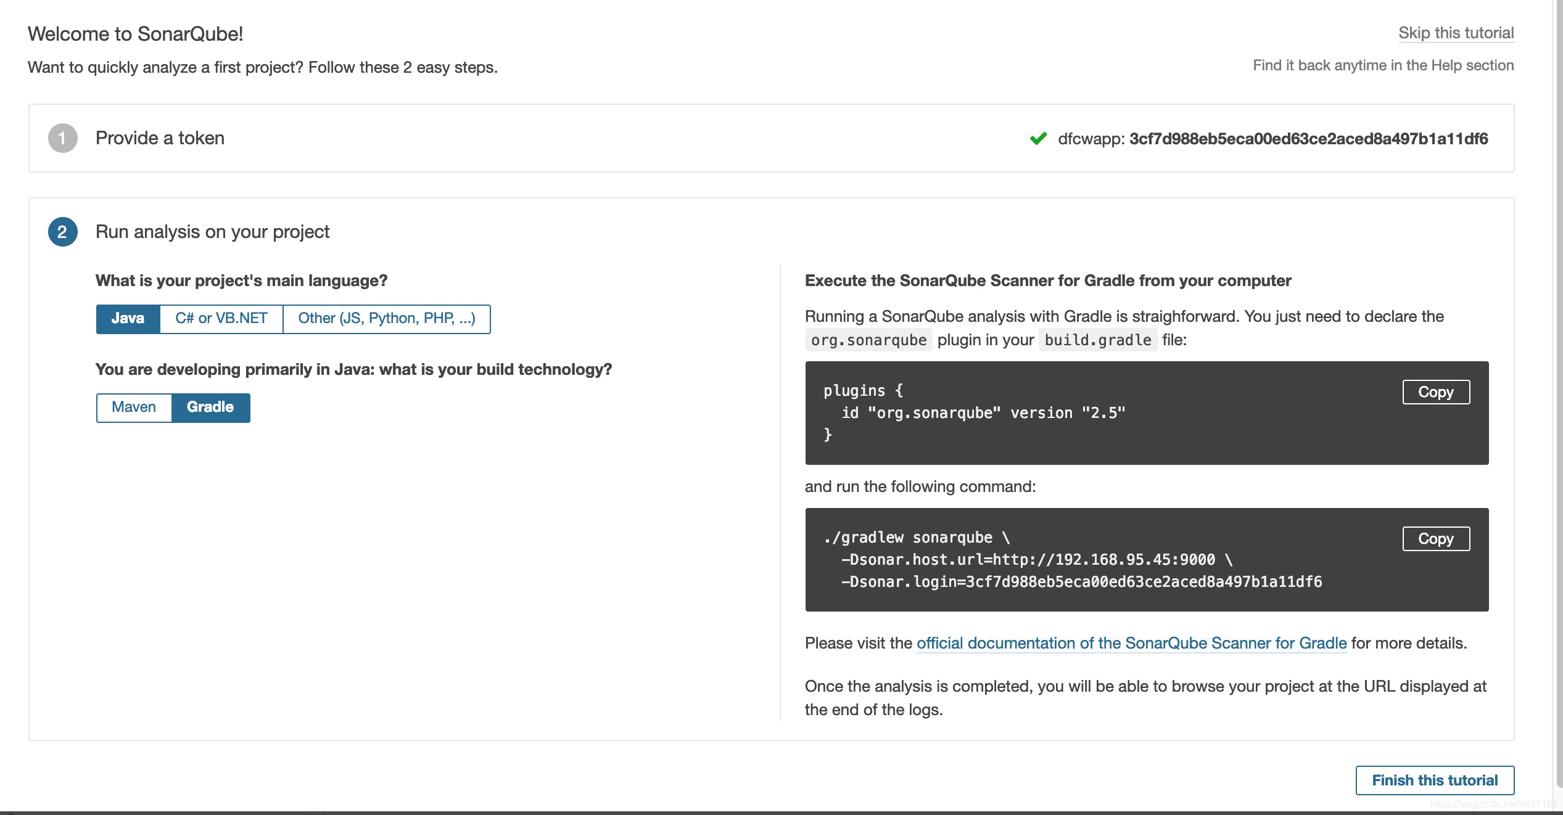Click the "and run the following command:" text
The image size is (1563, 815).
[920, 486]
